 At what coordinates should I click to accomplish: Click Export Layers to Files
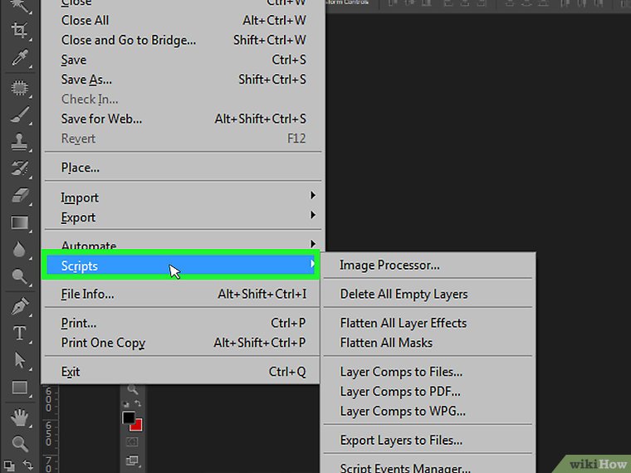coord(401,441)
